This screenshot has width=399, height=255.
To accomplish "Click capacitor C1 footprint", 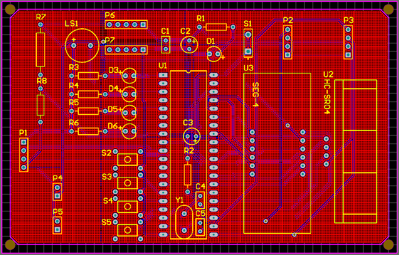I will point(165,45).
